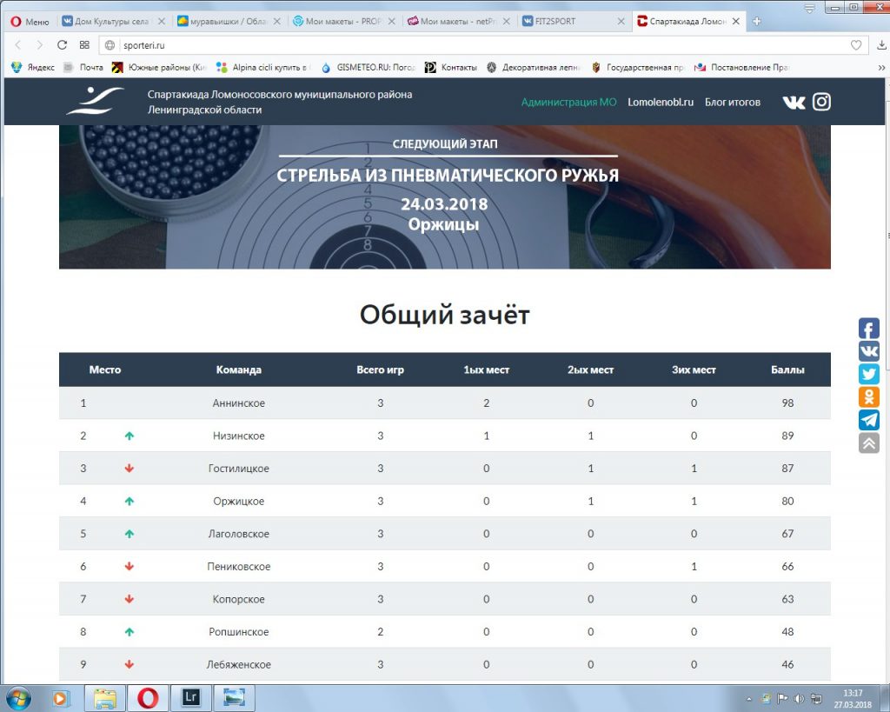This screenshot has width=890, height=712.
Task: Reload the page with browser refresh button
Action: click(62, 45)
